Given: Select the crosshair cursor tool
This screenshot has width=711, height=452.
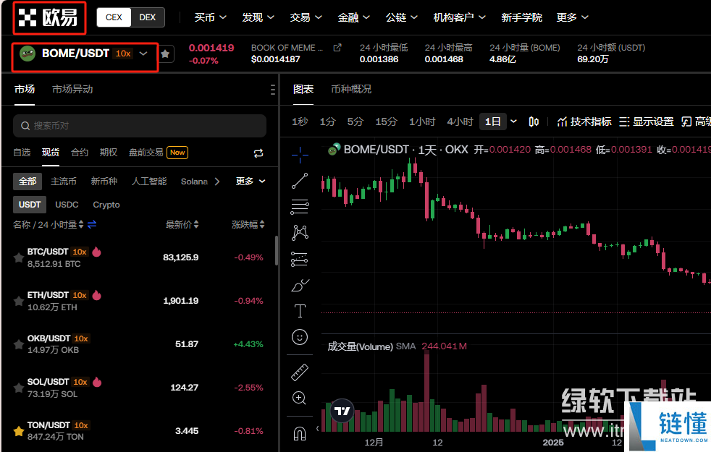Looking at the screenshot, I should coord(300,155).
